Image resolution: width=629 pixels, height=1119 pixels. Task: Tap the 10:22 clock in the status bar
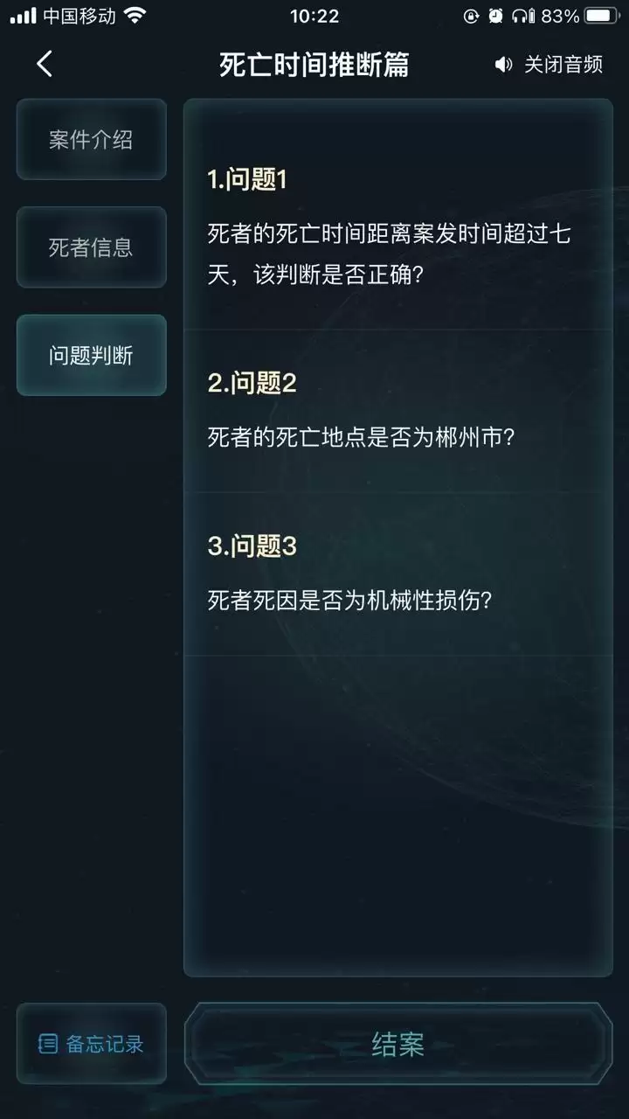click(314, 14)
